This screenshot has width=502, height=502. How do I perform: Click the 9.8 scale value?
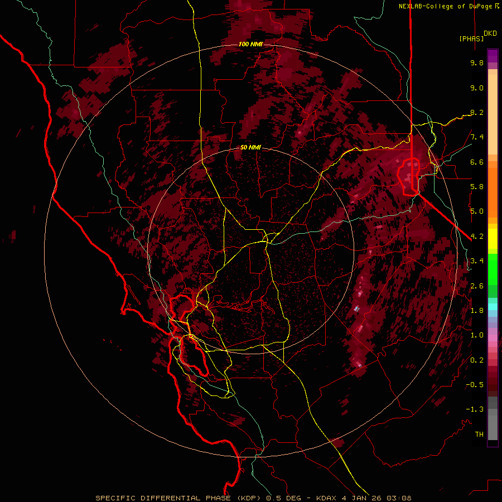(477, 62)
